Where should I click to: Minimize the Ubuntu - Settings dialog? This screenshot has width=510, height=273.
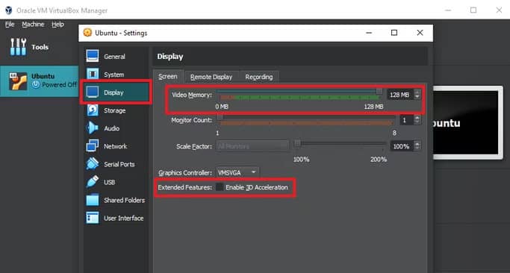[x=369, y=33]
